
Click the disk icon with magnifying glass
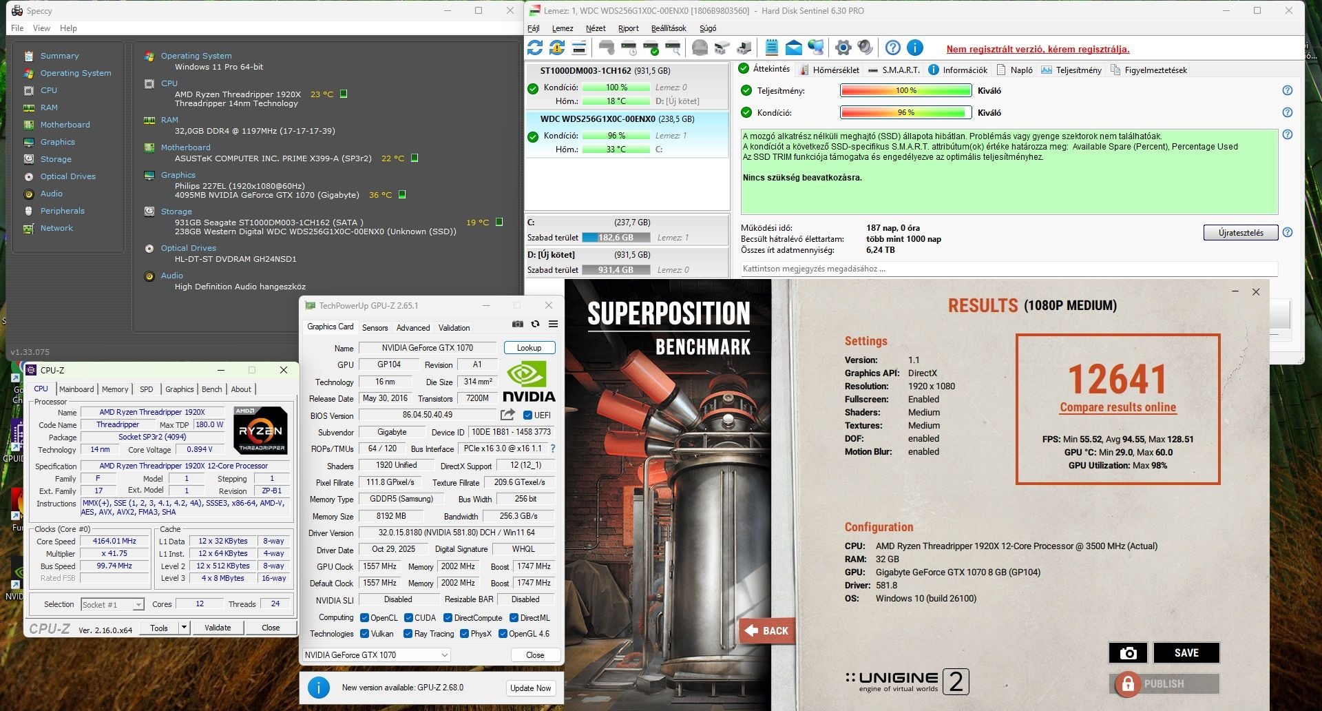point(673,48)
